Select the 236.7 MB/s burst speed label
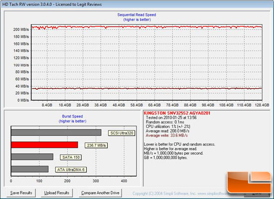This screenshot has height=199, width=274. tap(96, 145)
